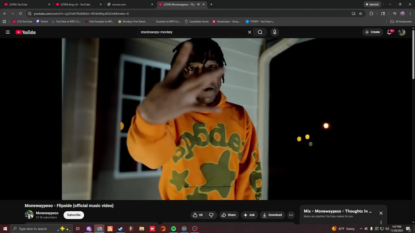Open the Monkey: Free Rand... bookmark
Image resolution: width=415 pixels, height=233 pixels.
coord(132,22)
